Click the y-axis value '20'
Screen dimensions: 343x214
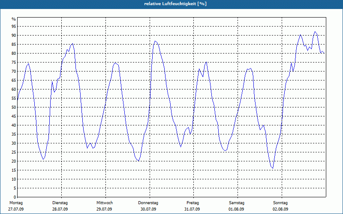(x=14, y=161)
